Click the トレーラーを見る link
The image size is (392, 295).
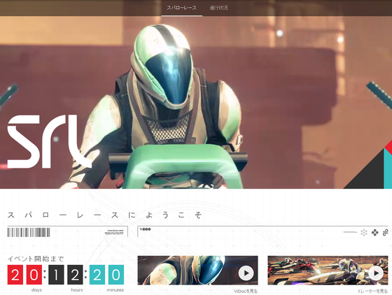[372, 292]
